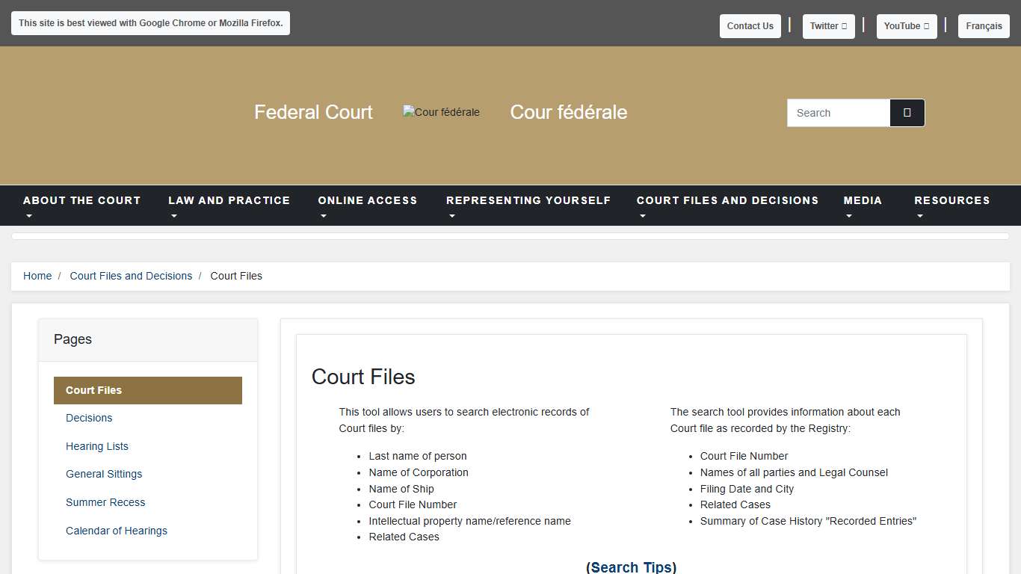Select Calendar of Hearings in sidebar

(x=117, y=531)
